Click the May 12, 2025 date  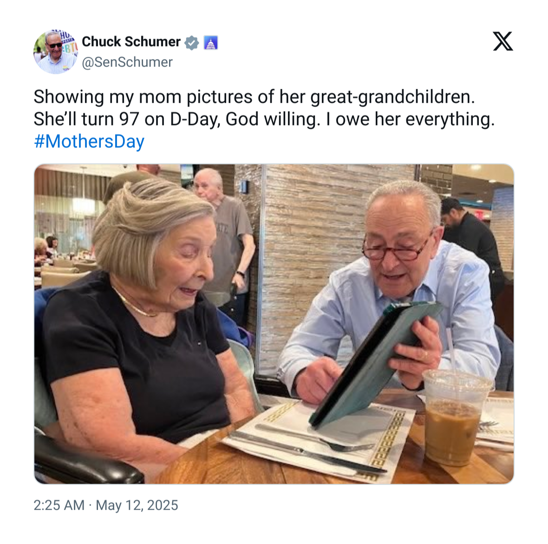[137, 505]
